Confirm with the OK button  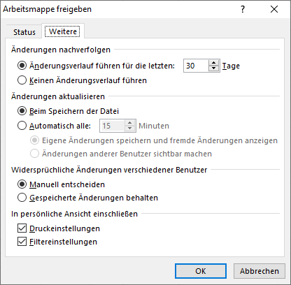[201, 271]
